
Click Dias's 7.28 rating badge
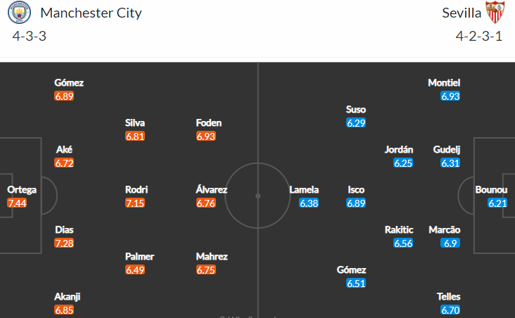[x=64, y=243]
